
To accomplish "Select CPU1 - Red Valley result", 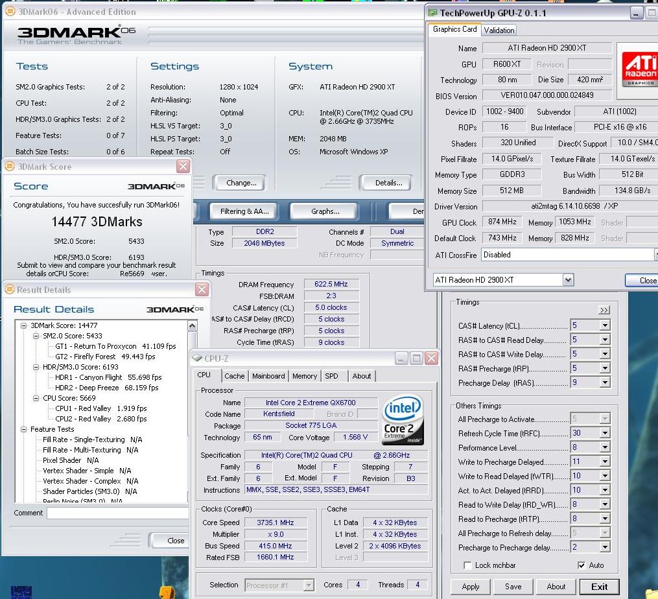I will [100, 408].
